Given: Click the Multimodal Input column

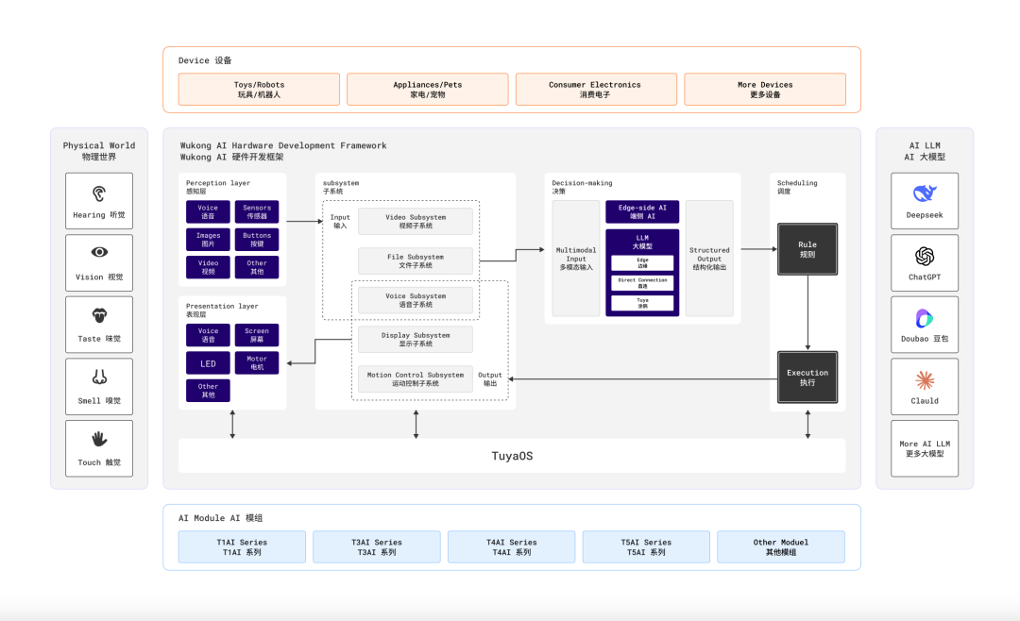Looking at the screenshot, I should pyautogui.click(x=576, y=259).
